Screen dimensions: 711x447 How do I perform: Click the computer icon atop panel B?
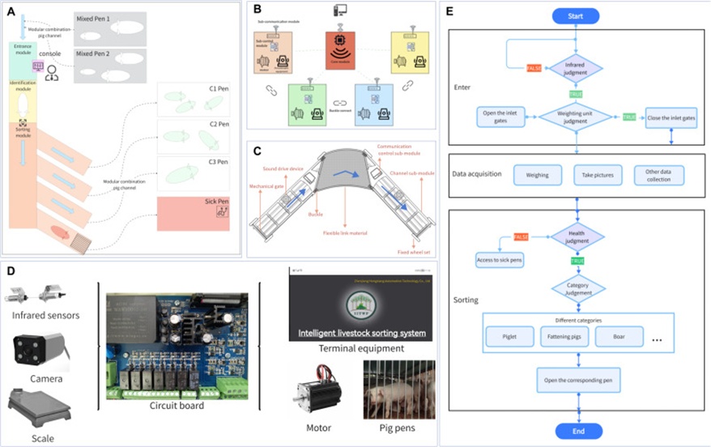[340, 10]
